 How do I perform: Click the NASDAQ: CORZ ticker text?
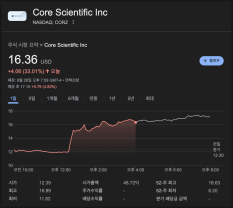pos(50,22)
